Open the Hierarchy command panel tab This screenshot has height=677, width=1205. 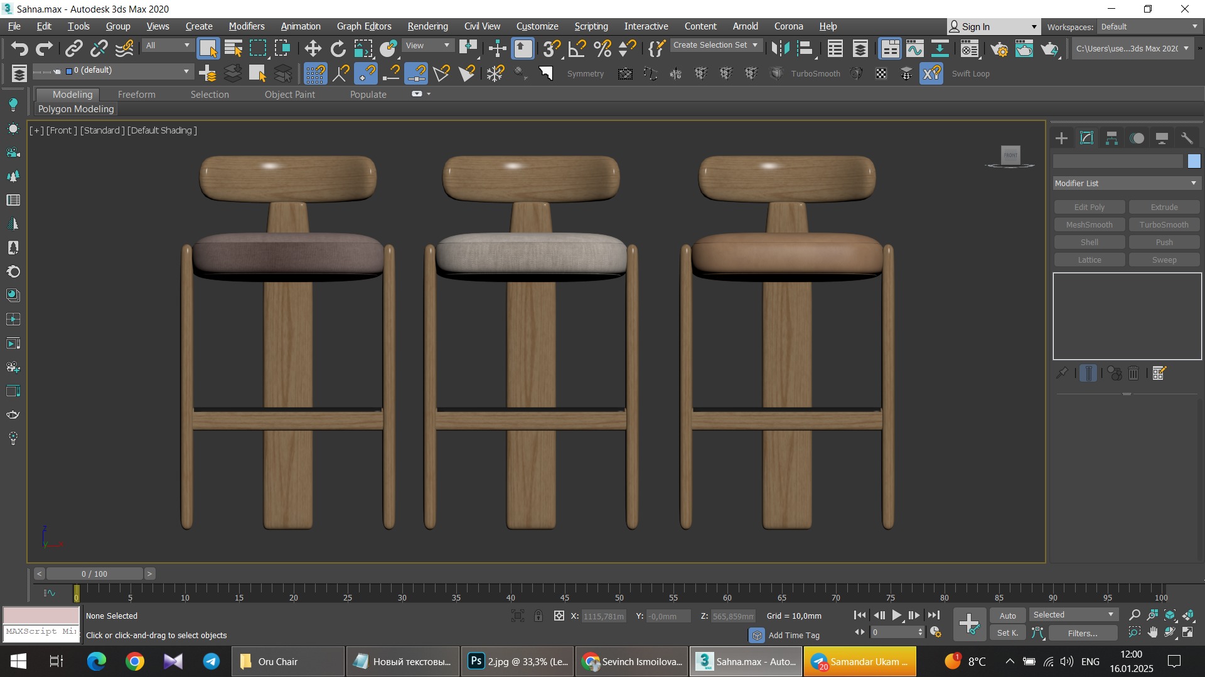coord(1111,138)
